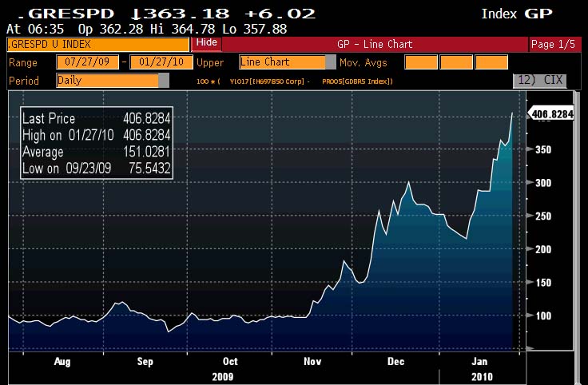This screenshot has height=385, width=588.
Task: Click the price statistics legend box
Action: pyautogui.click(x=97, y=143)
